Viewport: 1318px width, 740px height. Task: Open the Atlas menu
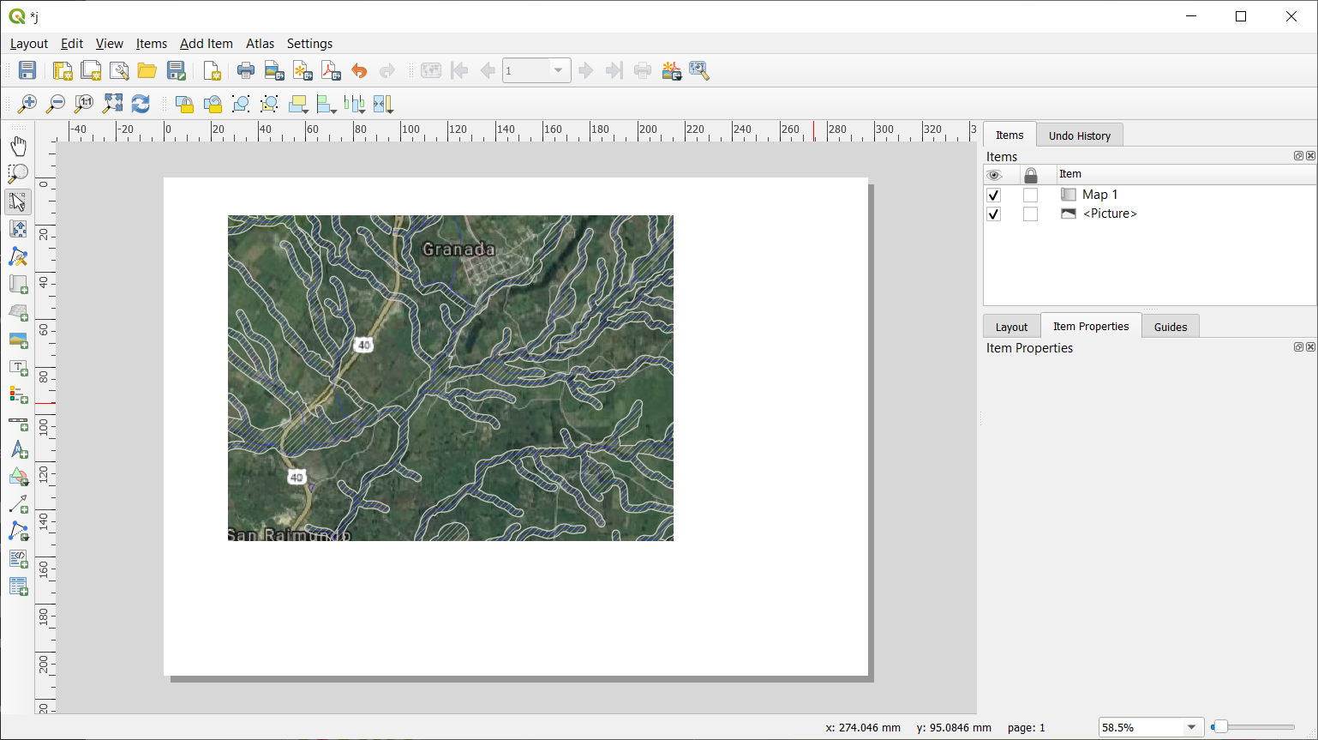pos(260,44)
